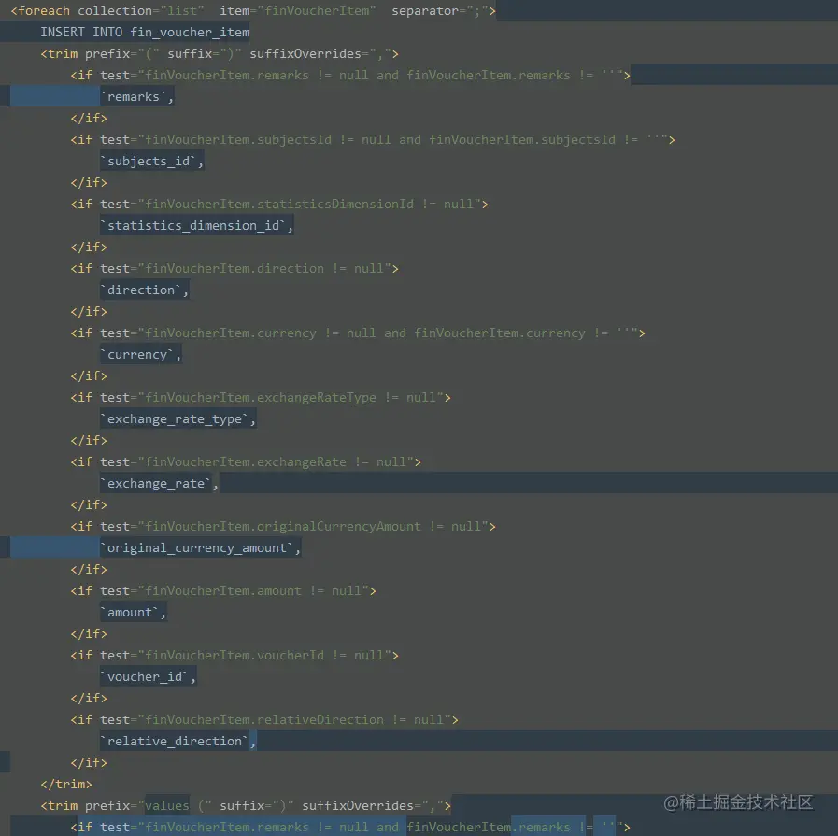Click the finVoucherItem.amount if test line
The height and width of the screenshot is (836, 838).
coord(223,591)
